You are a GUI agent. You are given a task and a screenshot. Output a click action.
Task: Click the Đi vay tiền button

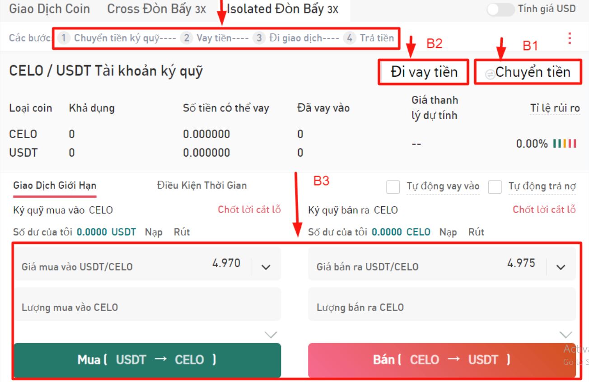(x=424, y=72)
